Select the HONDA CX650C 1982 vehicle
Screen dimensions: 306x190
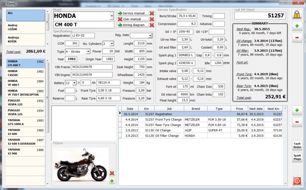(26, 73)
